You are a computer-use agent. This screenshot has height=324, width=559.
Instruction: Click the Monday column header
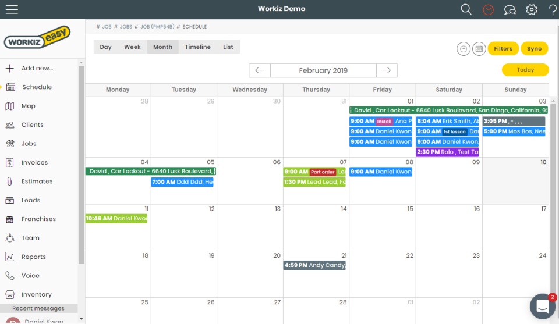pos(118,90)
